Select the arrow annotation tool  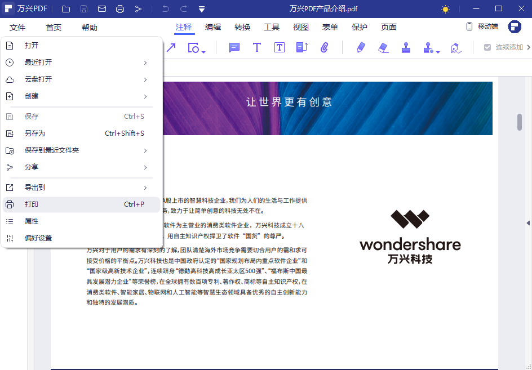pos(172,48)
